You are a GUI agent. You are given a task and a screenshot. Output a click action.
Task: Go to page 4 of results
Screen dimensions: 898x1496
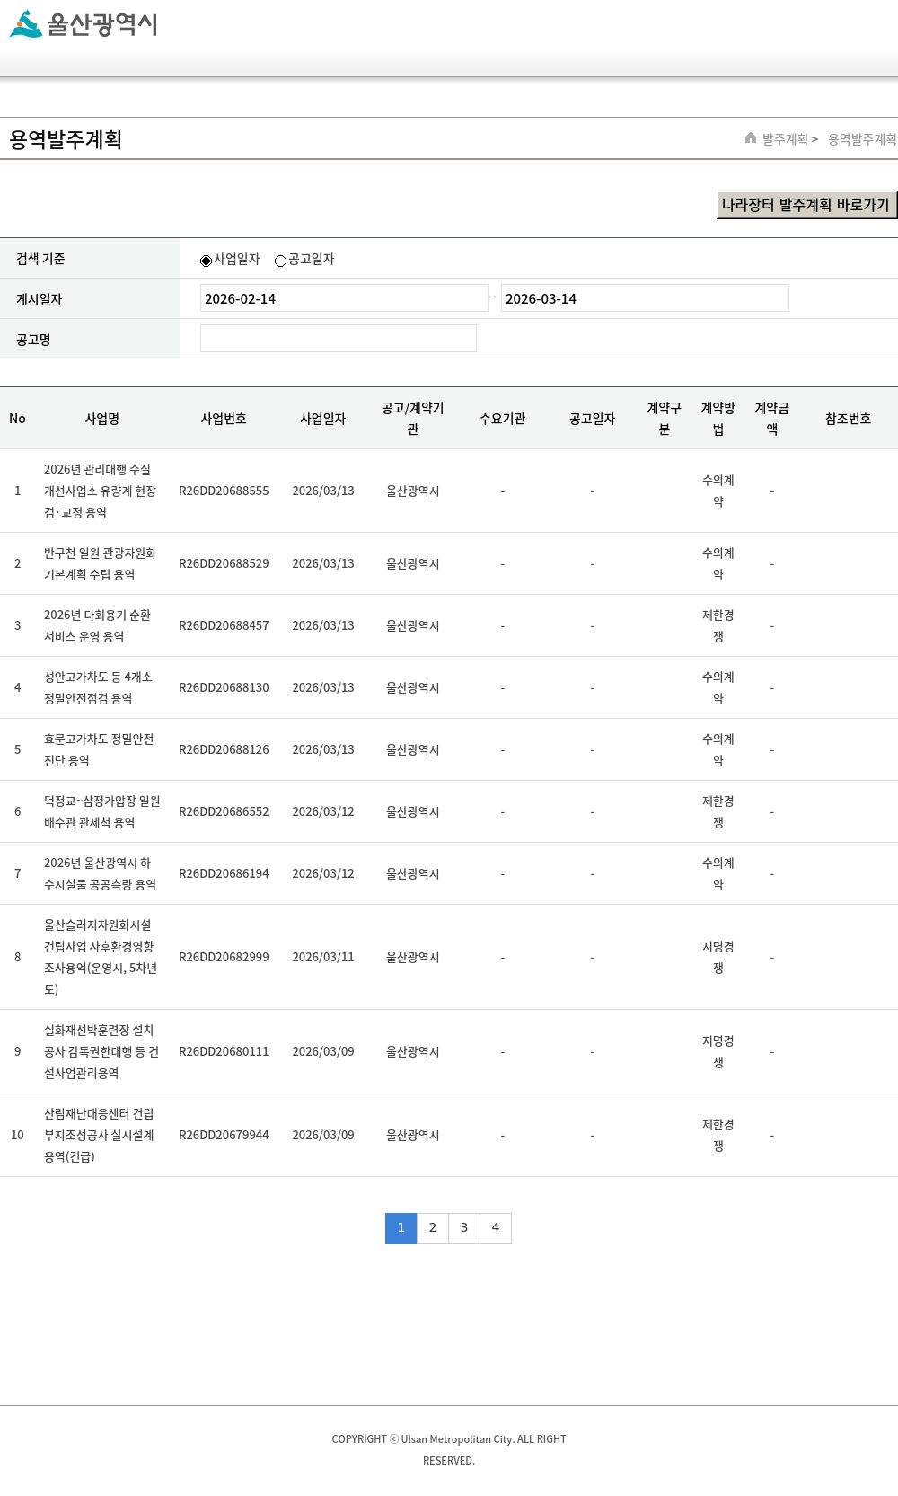coord(495,1227)
